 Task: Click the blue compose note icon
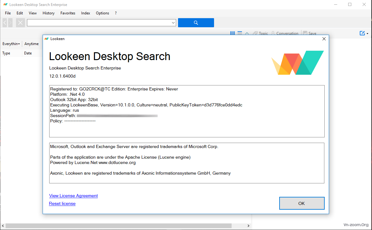tap(362, 33)
